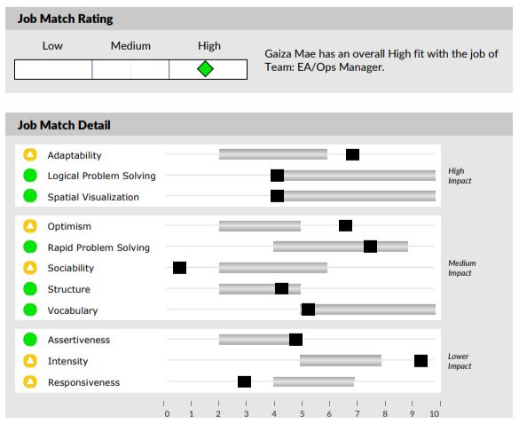The width and height of the screenshot is (519, 424).
Task: Click the yellow caution icon beside Sociability
Action: (30, 268)
